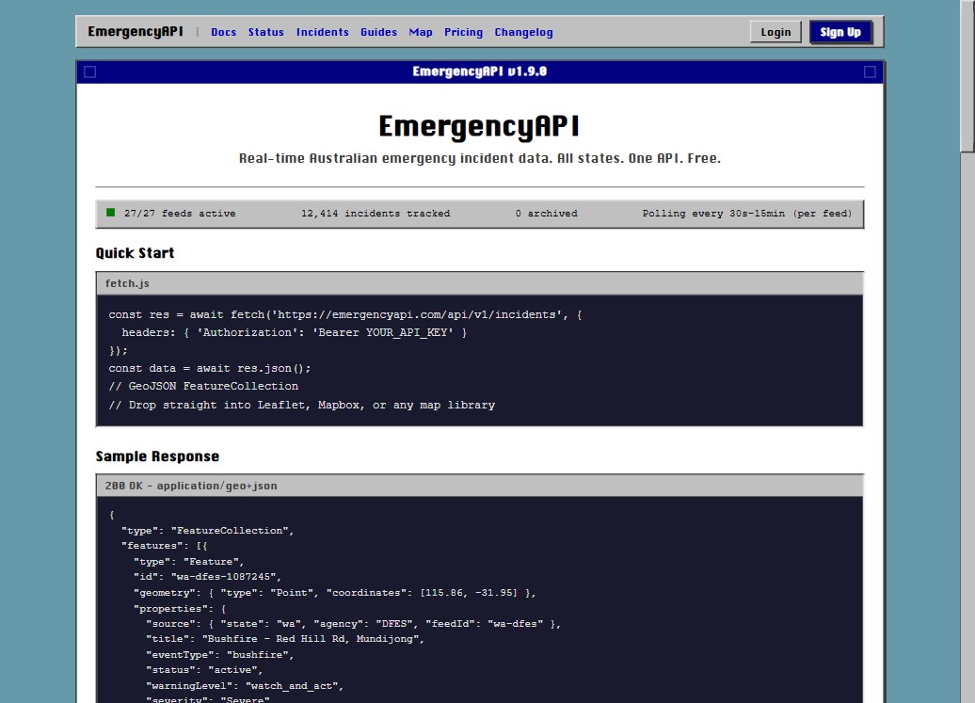
Task: Click the 200 OK response header bar
Action: (x=479, y=486)
